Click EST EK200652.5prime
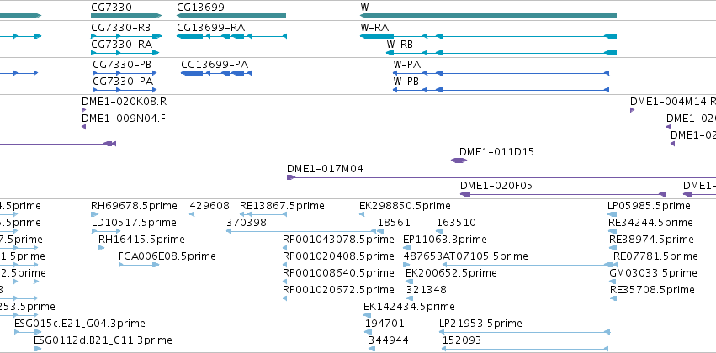 410,282
